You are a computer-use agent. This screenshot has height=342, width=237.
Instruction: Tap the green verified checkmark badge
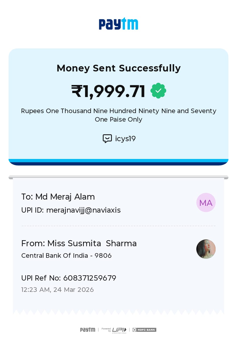(x=158, y=91)
